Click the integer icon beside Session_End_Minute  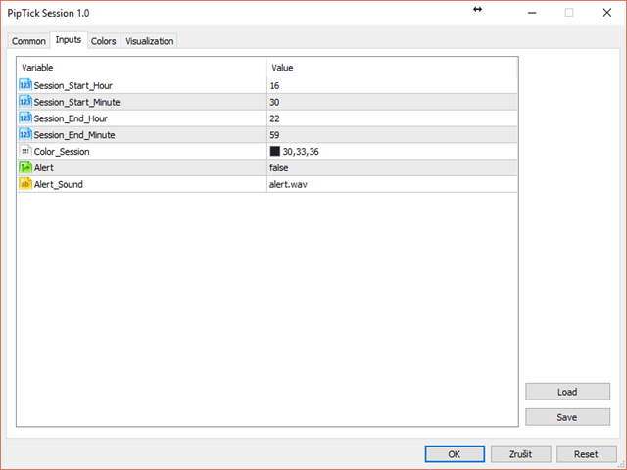tap(25, 134)
